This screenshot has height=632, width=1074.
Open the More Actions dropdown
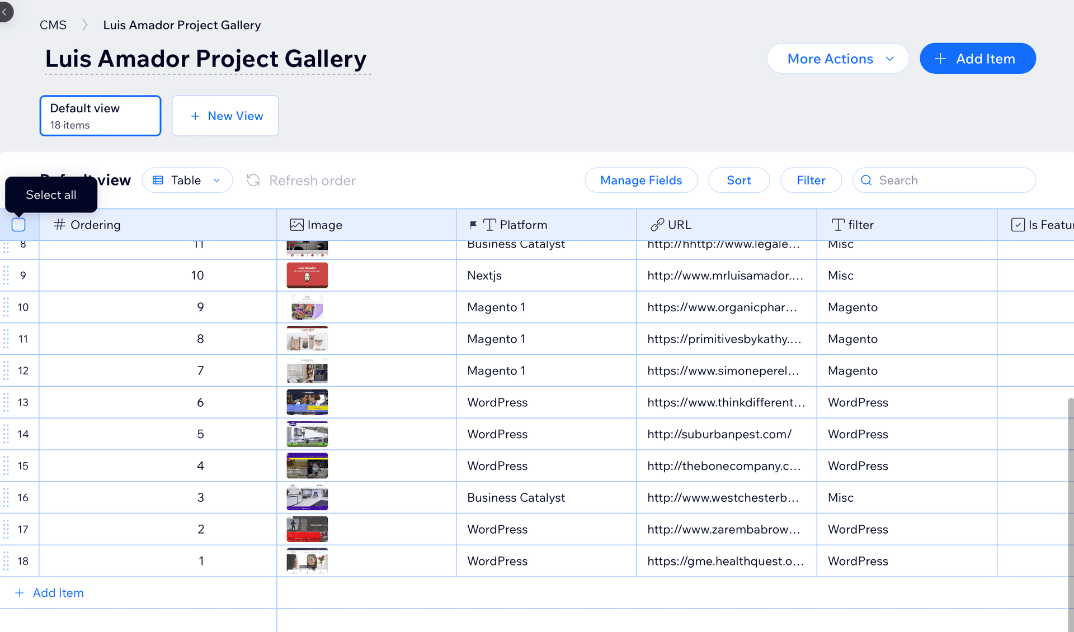point(837,59)
